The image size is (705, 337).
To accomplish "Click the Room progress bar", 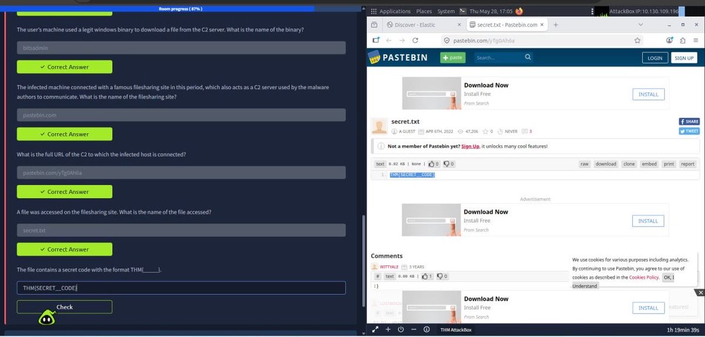I will tap(181, 9).
